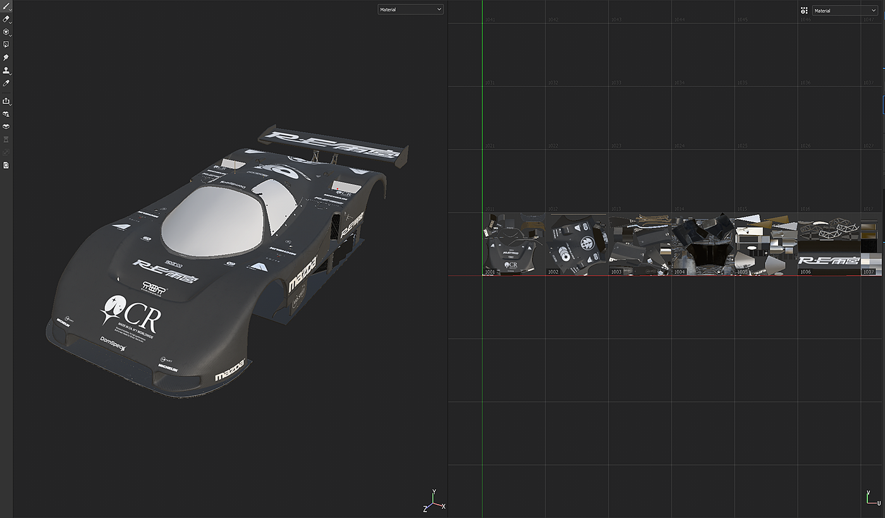This screenshot has height=518, width=885.
Task: Pick the Smudge tool
Action: tap(6, 57)
